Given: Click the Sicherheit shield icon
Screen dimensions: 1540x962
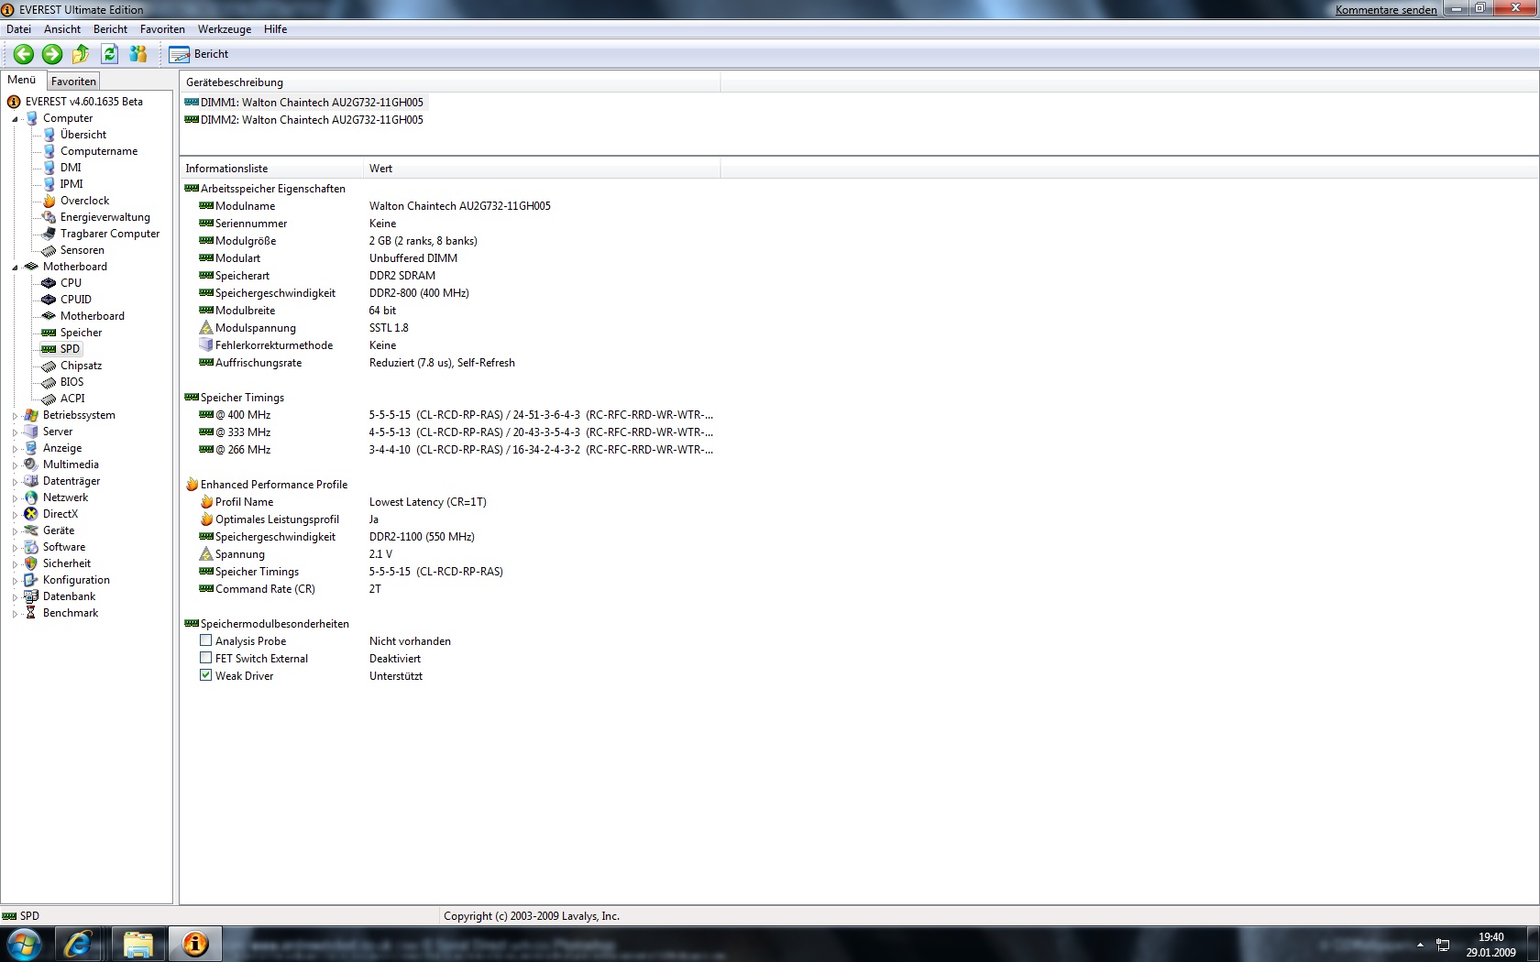Looking at the screenshot, I should [31, 563].
